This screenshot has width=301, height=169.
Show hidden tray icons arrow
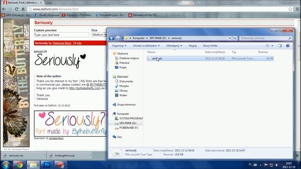point(261,165)
